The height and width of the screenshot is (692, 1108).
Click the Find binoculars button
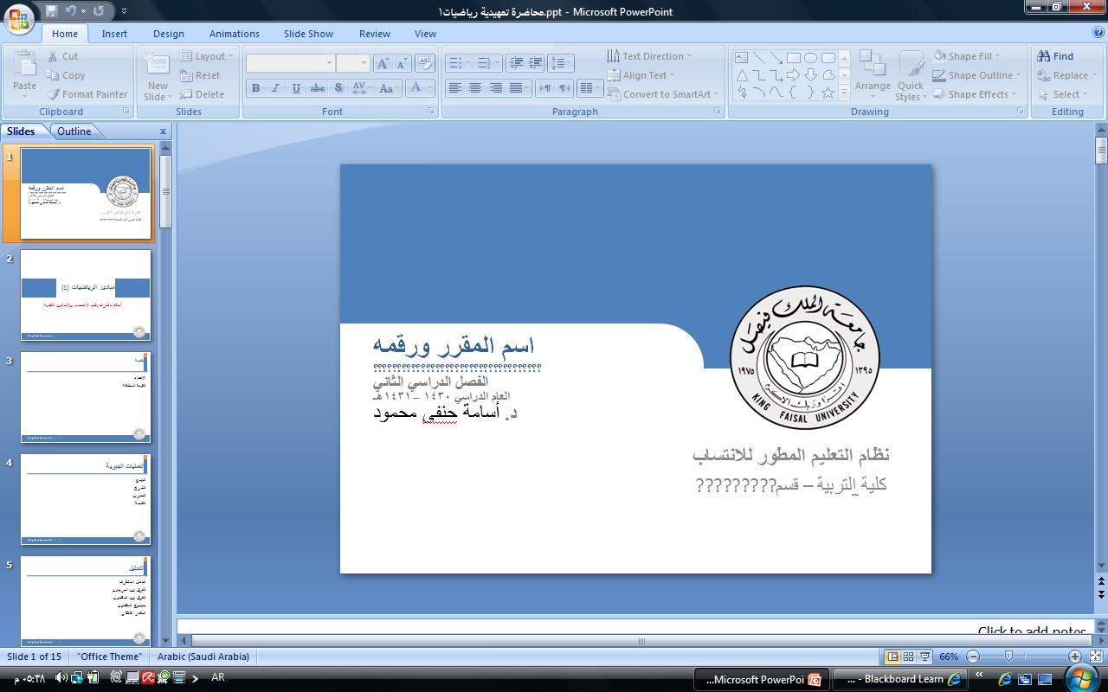pyautogui.click(x=1055, y=56)
